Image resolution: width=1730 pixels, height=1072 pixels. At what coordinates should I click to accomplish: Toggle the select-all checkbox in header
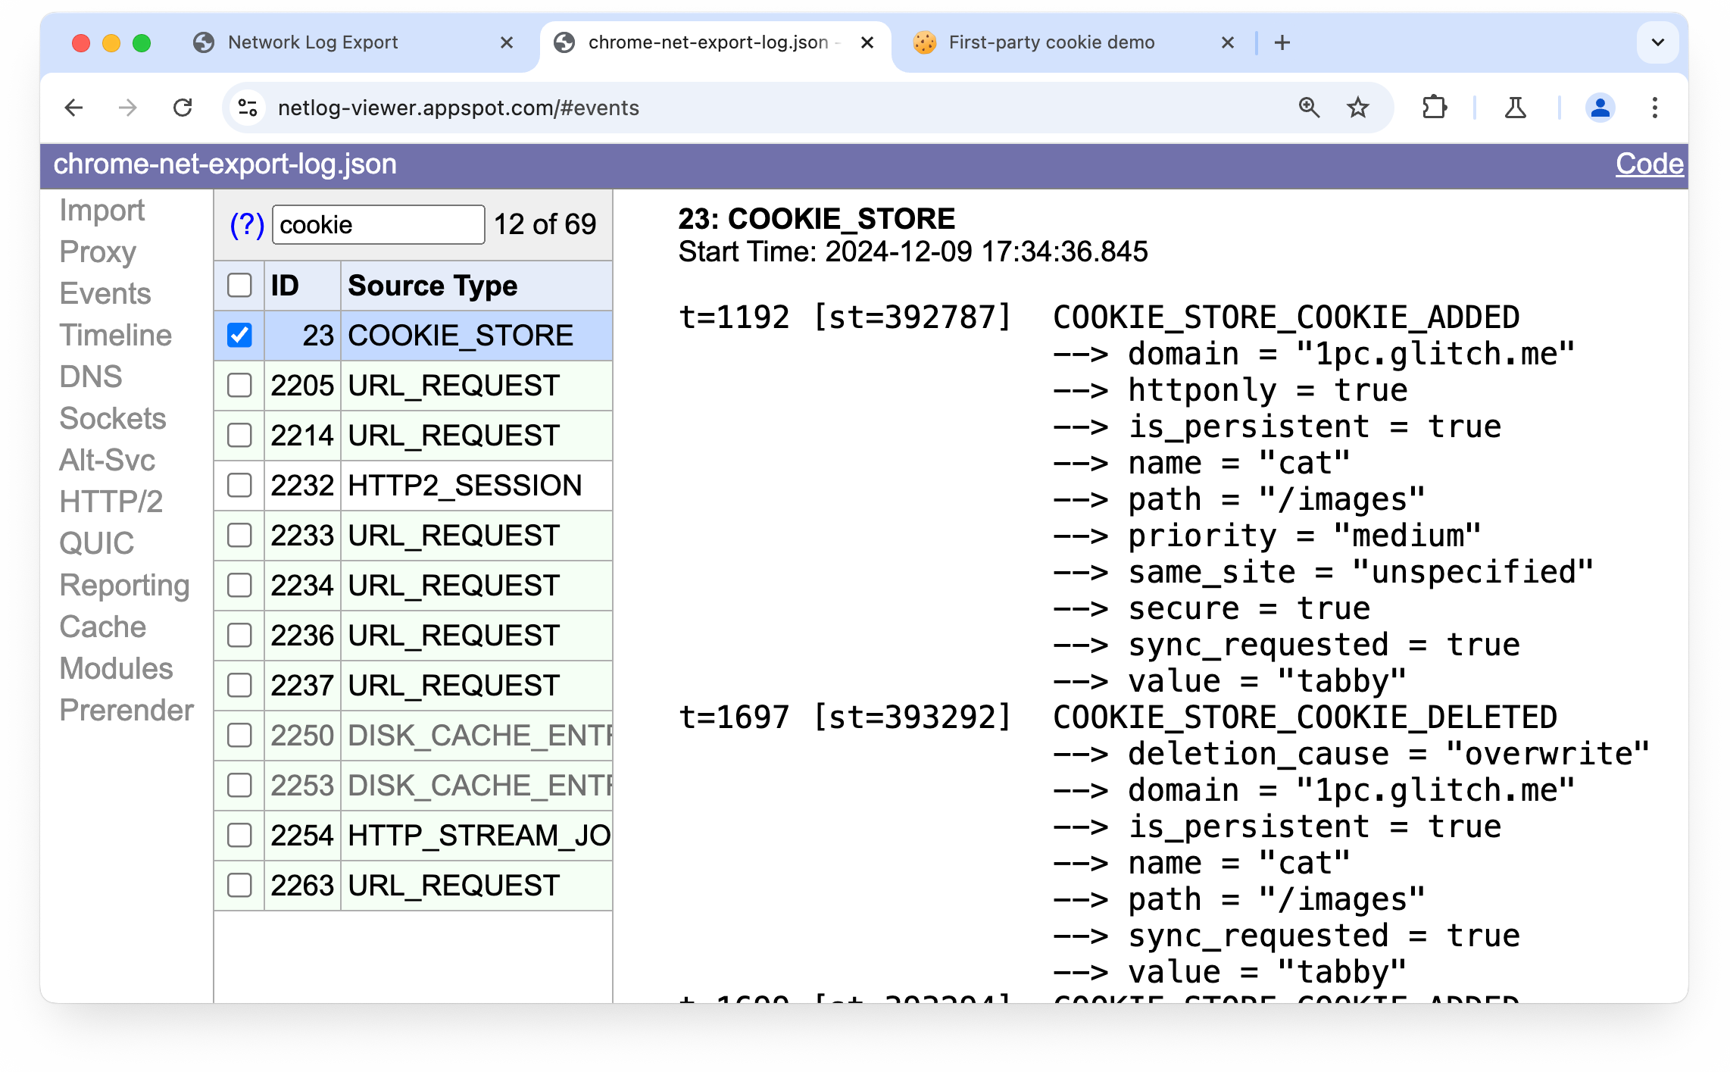point(239,286)
